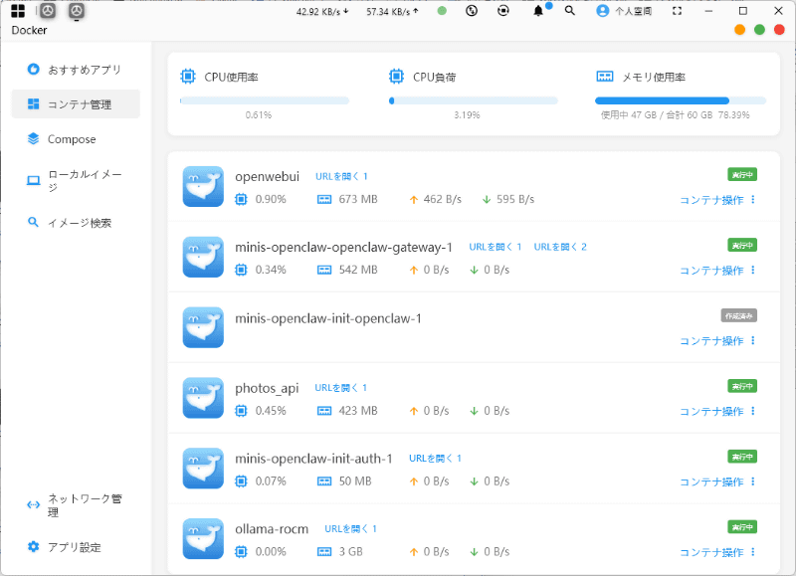Click the upload speed 57.34 KB/s indicator

click(392, 11)
